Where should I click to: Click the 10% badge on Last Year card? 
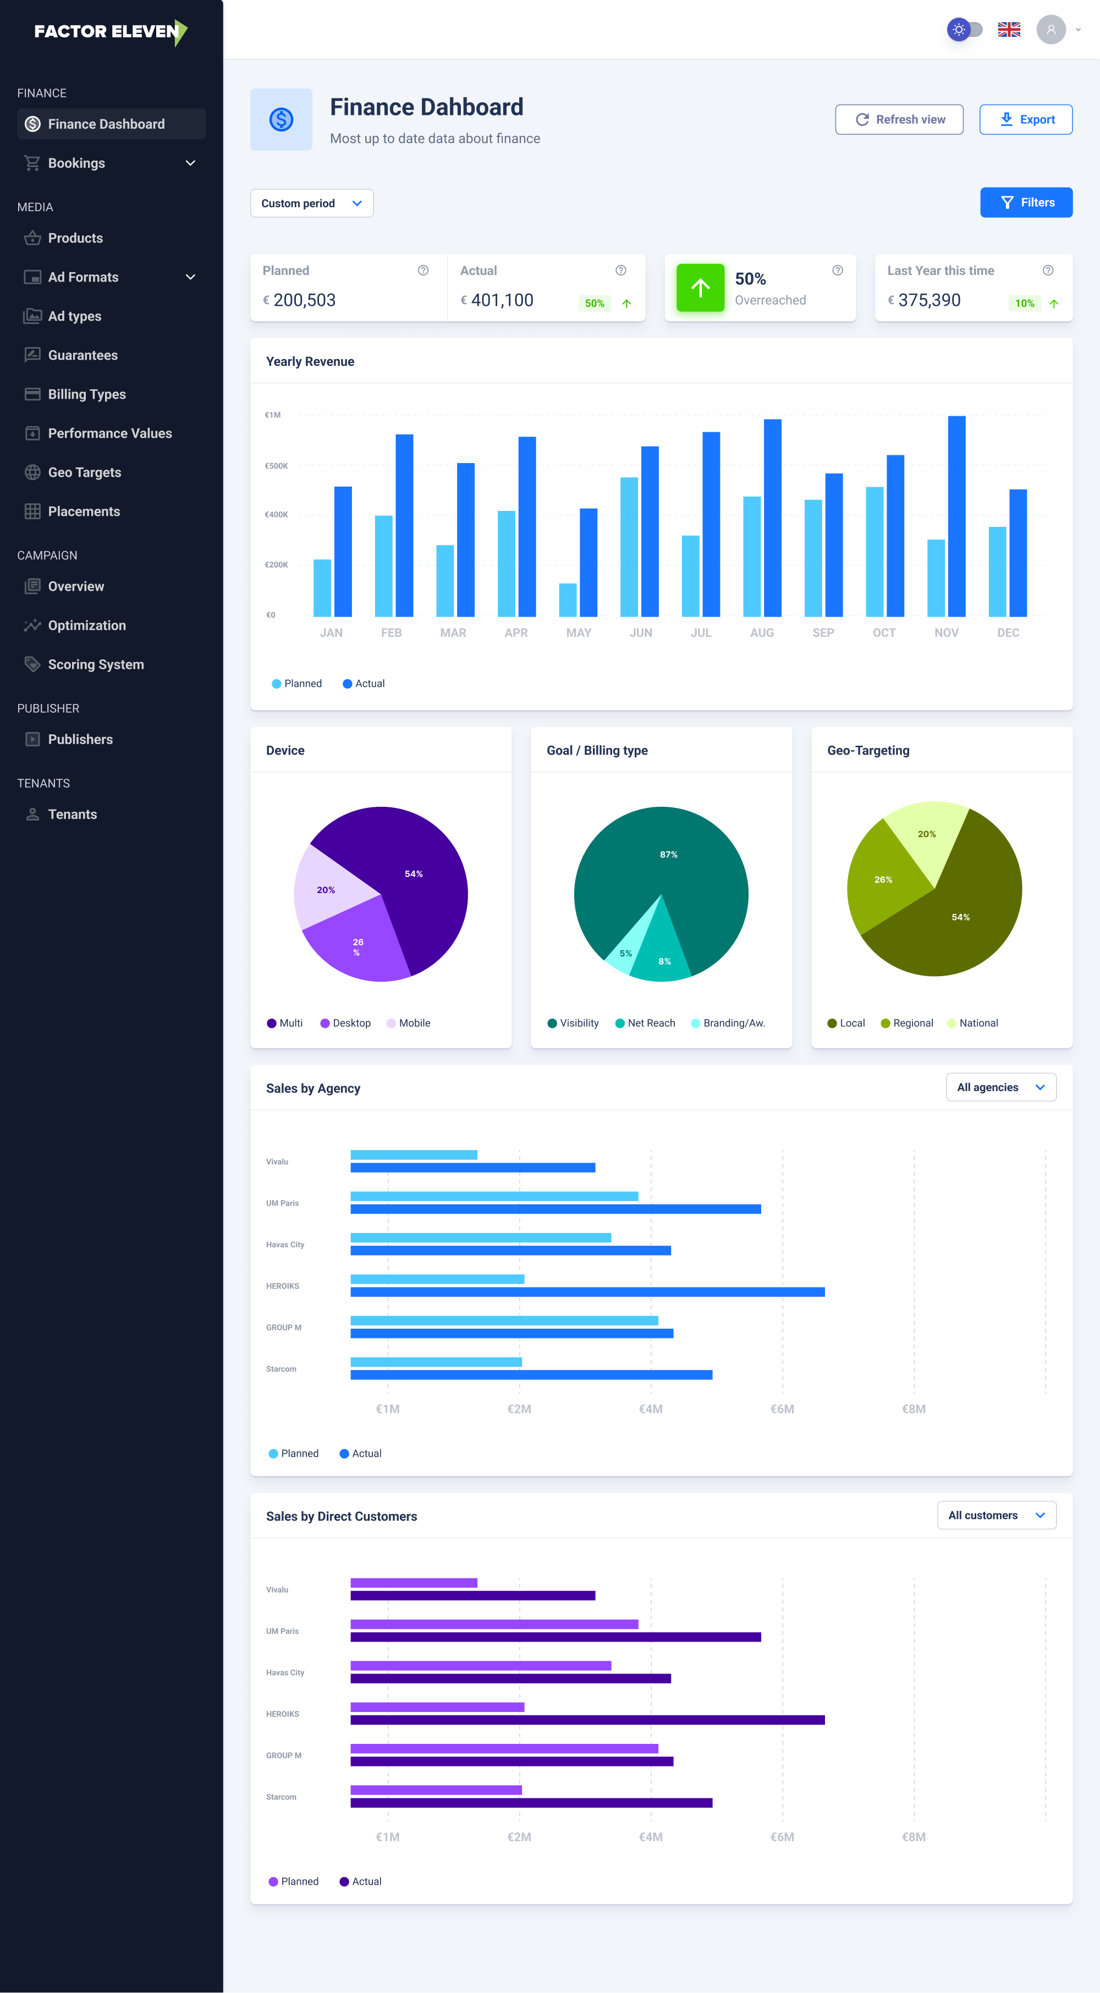click(1024, 303)
